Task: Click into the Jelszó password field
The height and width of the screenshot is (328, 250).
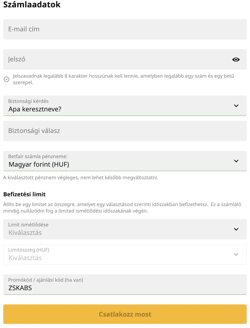Action: coord(116,59)
